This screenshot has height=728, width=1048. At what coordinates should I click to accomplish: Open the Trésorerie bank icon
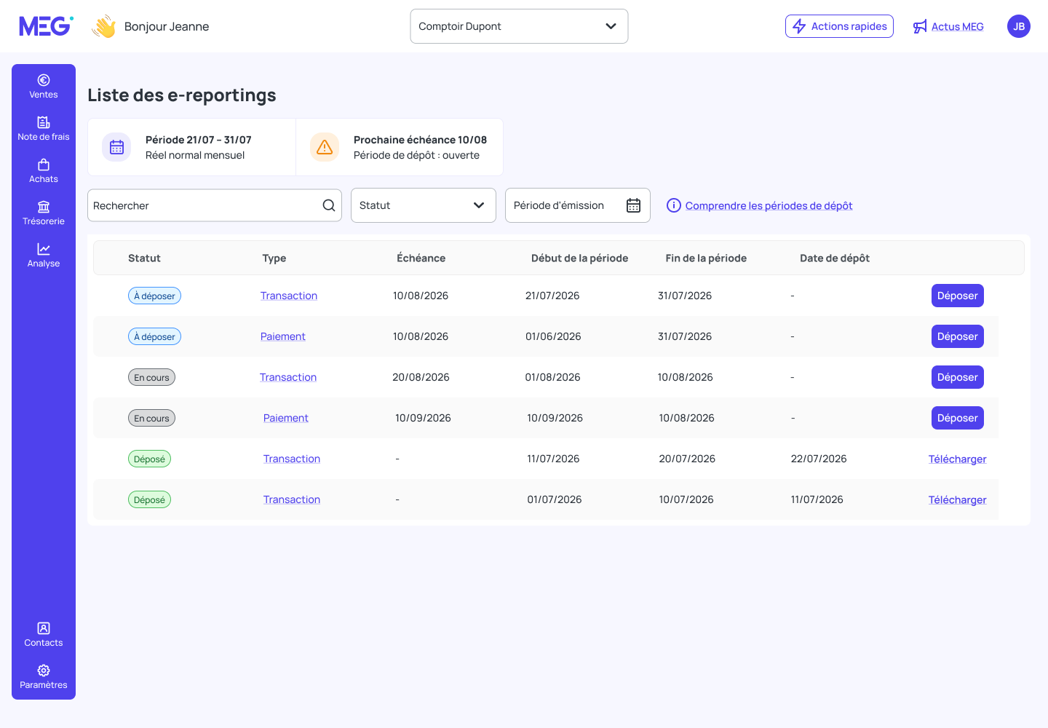coord(44,207)
